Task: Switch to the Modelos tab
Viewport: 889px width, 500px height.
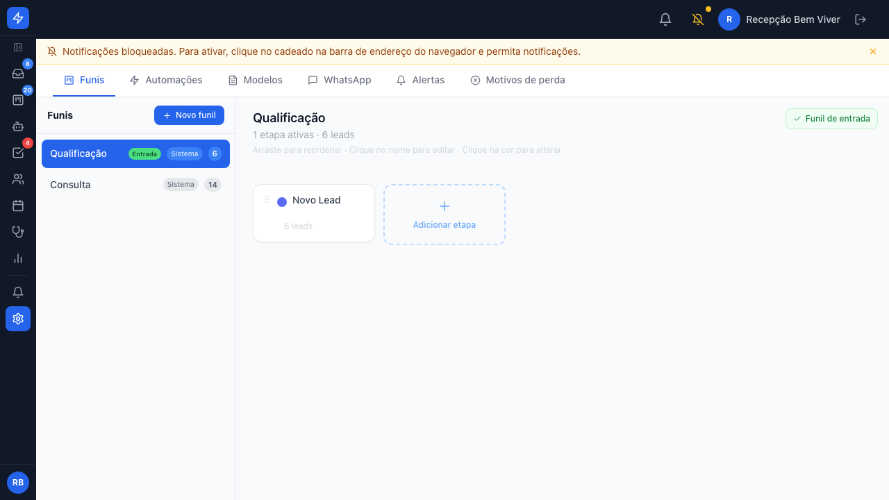Action: click(x=256, y=80)
